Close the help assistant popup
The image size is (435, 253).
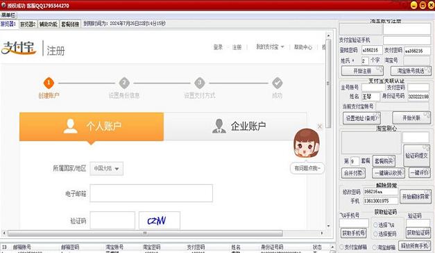pyautogui.click(x=320, y=126)
